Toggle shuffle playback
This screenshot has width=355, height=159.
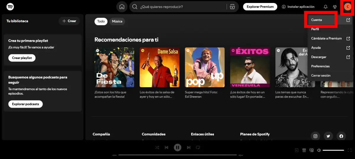coord(157,147)
